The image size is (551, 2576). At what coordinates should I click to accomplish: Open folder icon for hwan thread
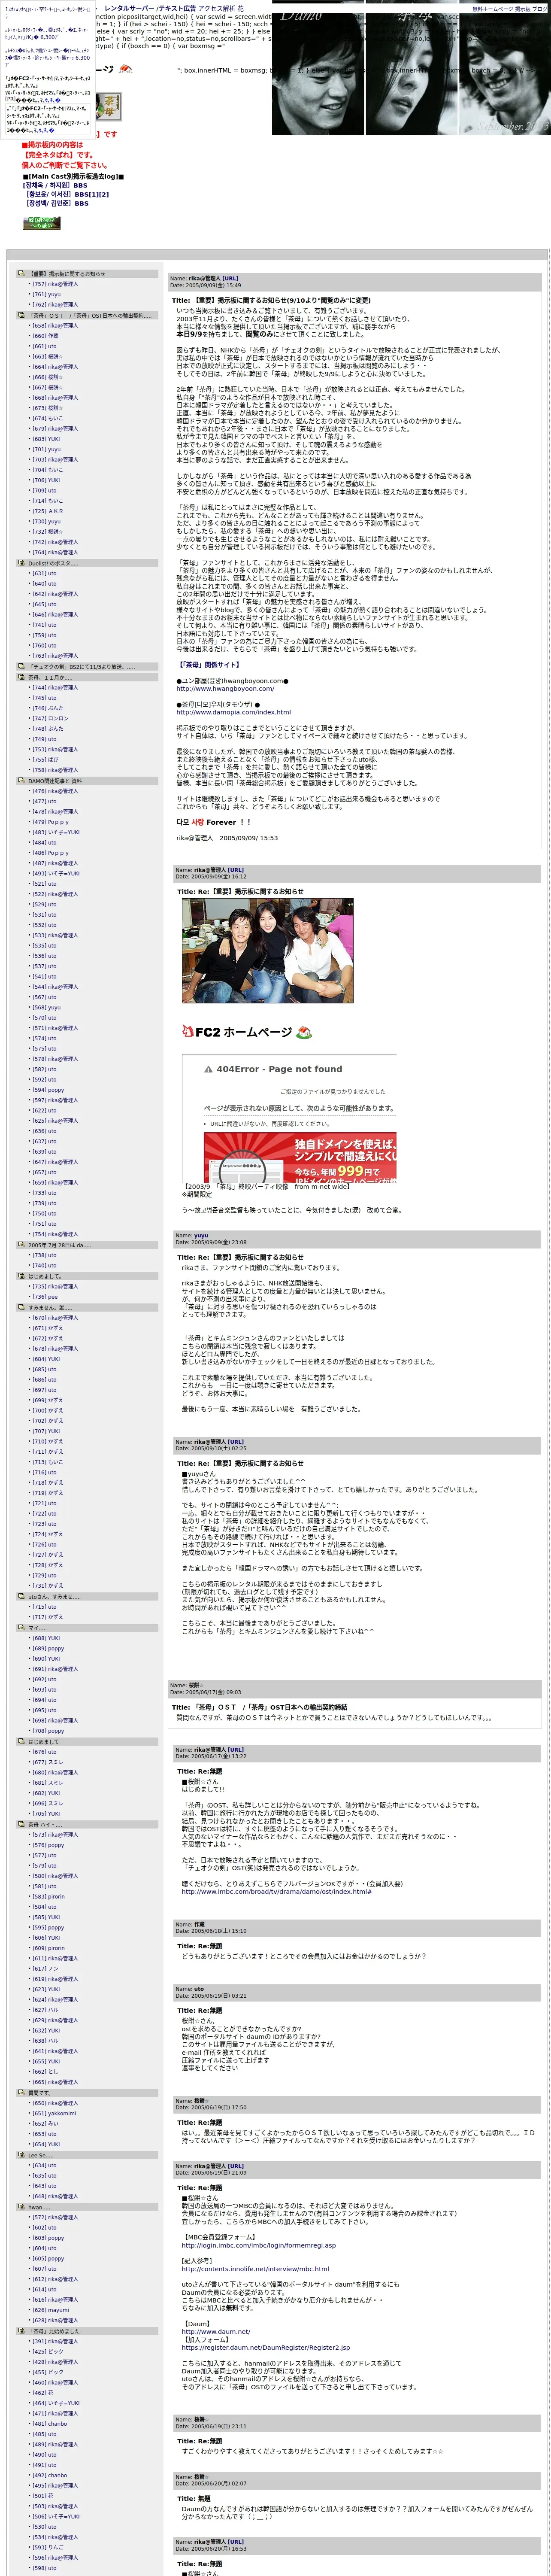(21, 2206)
